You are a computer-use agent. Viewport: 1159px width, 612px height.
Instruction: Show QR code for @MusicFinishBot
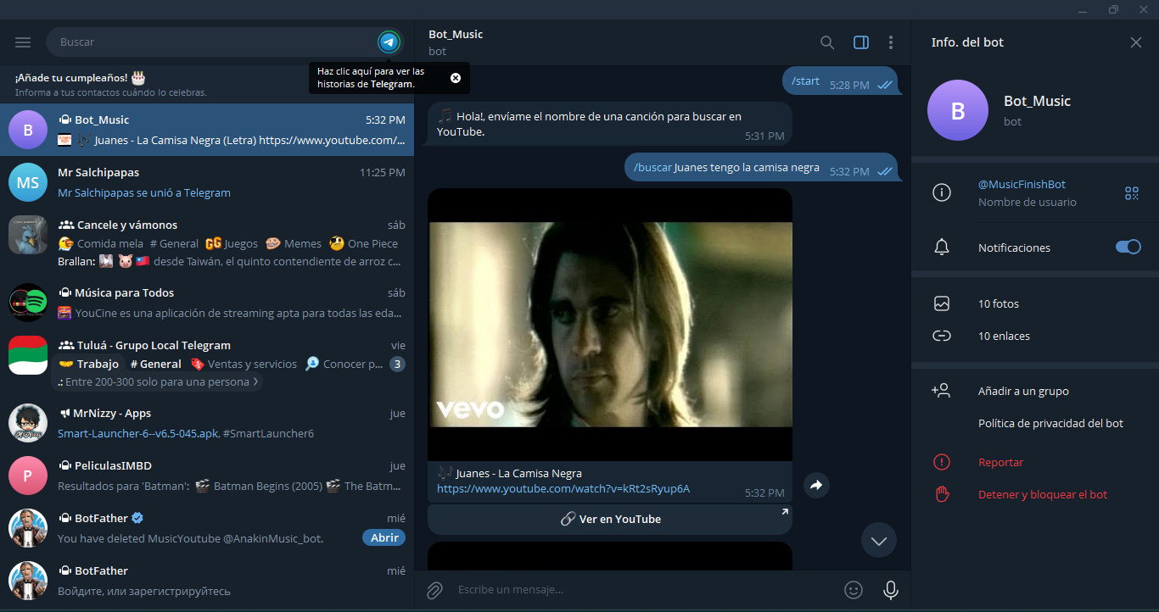[1131, 193]
